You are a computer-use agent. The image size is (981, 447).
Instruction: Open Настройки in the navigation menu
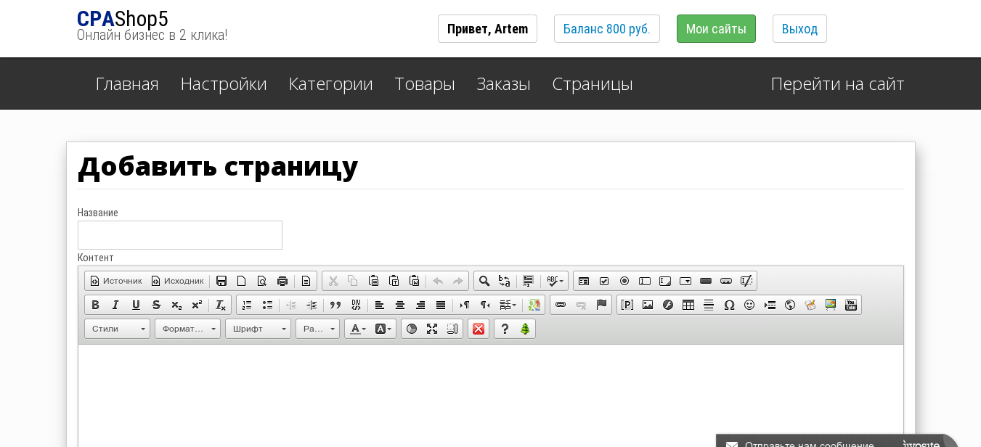click(224, 83)
